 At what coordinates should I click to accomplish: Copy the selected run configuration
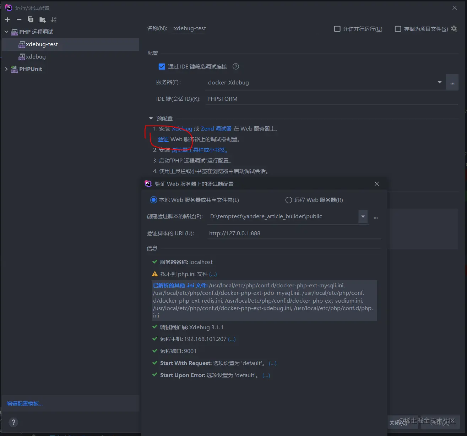(31, 20)
